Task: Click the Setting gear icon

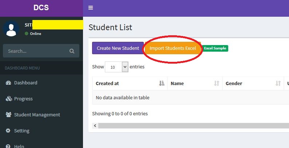Action: [x=8, y=131]
